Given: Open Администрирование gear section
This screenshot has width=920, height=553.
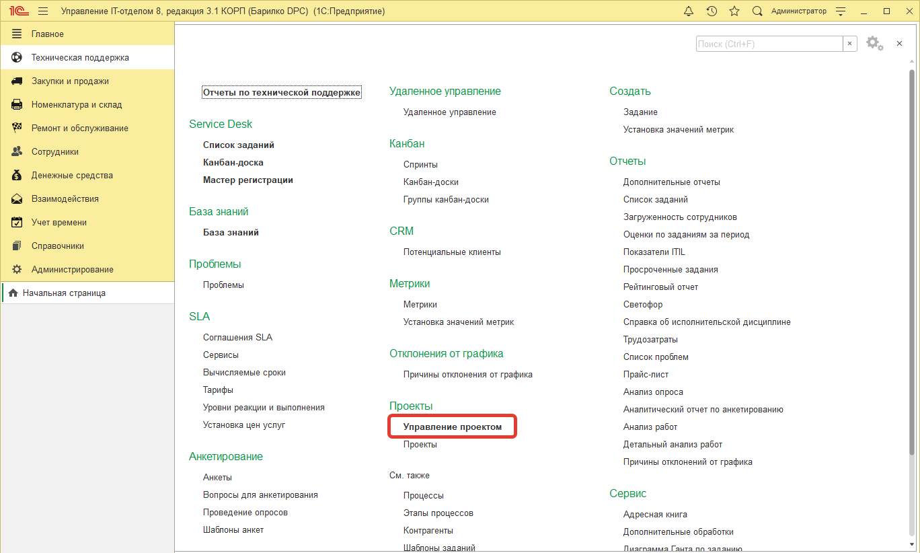Looking at the screenshot, I should [x=72, y=270].
